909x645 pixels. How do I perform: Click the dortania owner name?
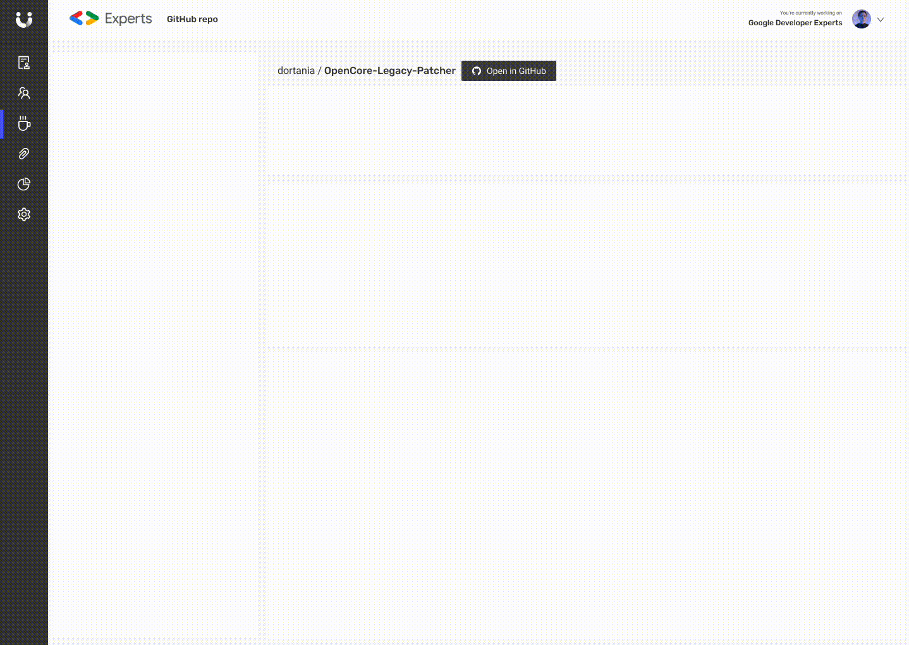pos(296,71)
